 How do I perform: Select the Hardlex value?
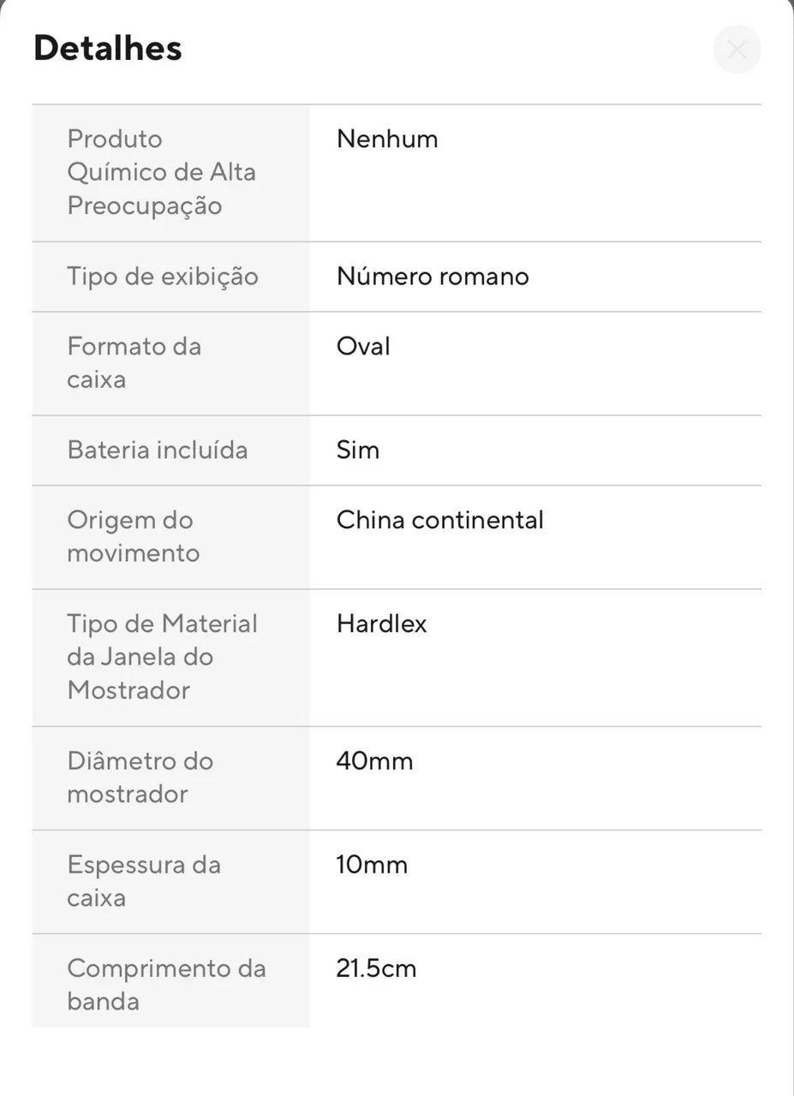coord(382,623)
